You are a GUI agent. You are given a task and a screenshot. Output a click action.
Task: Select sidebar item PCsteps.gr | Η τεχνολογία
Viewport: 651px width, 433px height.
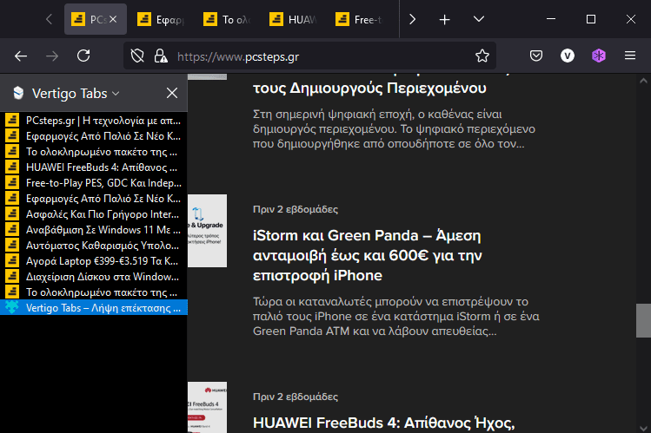[x=94, y=120]
